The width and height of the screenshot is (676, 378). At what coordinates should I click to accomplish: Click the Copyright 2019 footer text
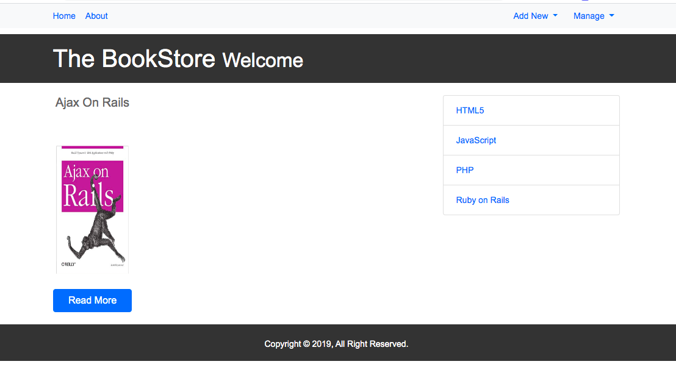point(336,344)
